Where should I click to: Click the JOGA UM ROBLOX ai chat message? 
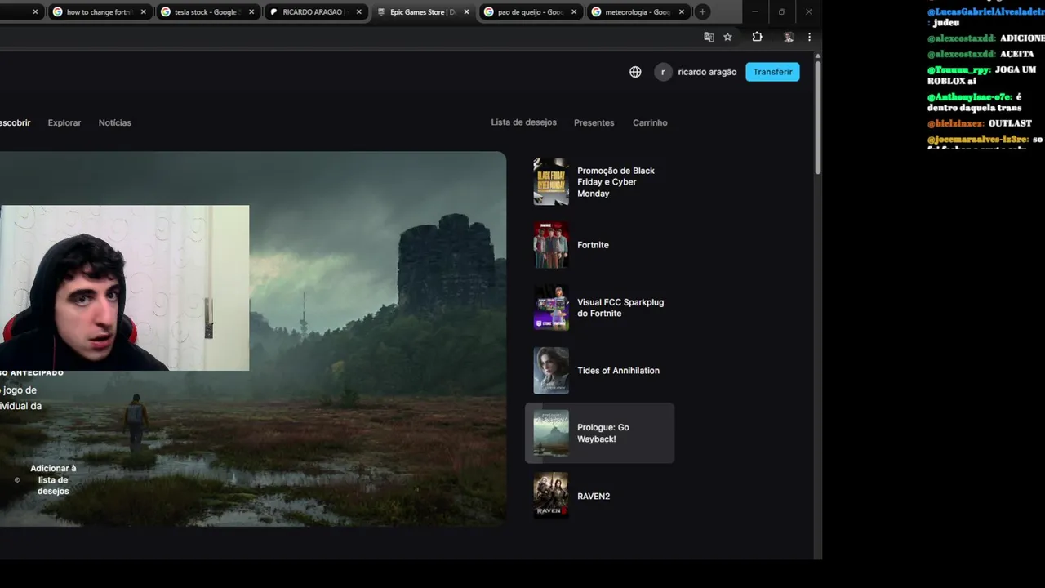(982, 75)
